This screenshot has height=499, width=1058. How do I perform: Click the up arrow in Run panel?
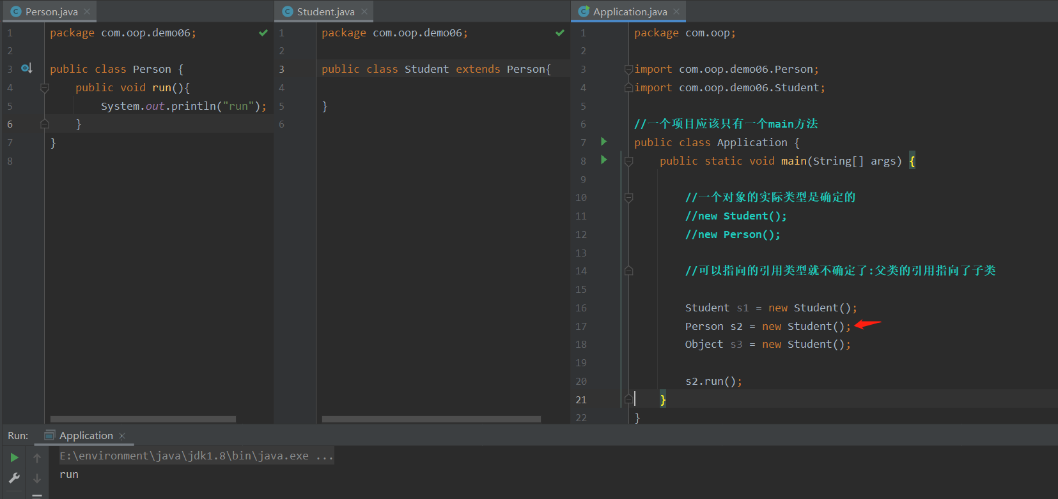pyautogui.click(x=37, y=458)
